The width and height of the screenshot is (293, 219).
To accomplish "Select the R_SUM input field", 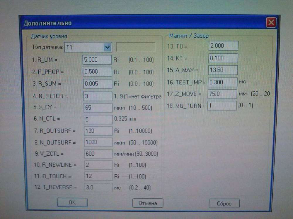I will (x=97, y=84).
